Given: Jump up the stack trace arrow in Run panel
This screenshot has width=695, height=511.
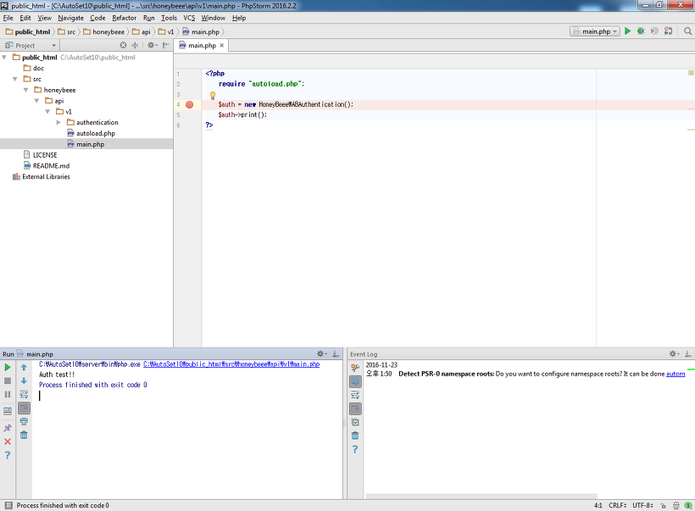Looking at the screenshot, I should [24, 368].
